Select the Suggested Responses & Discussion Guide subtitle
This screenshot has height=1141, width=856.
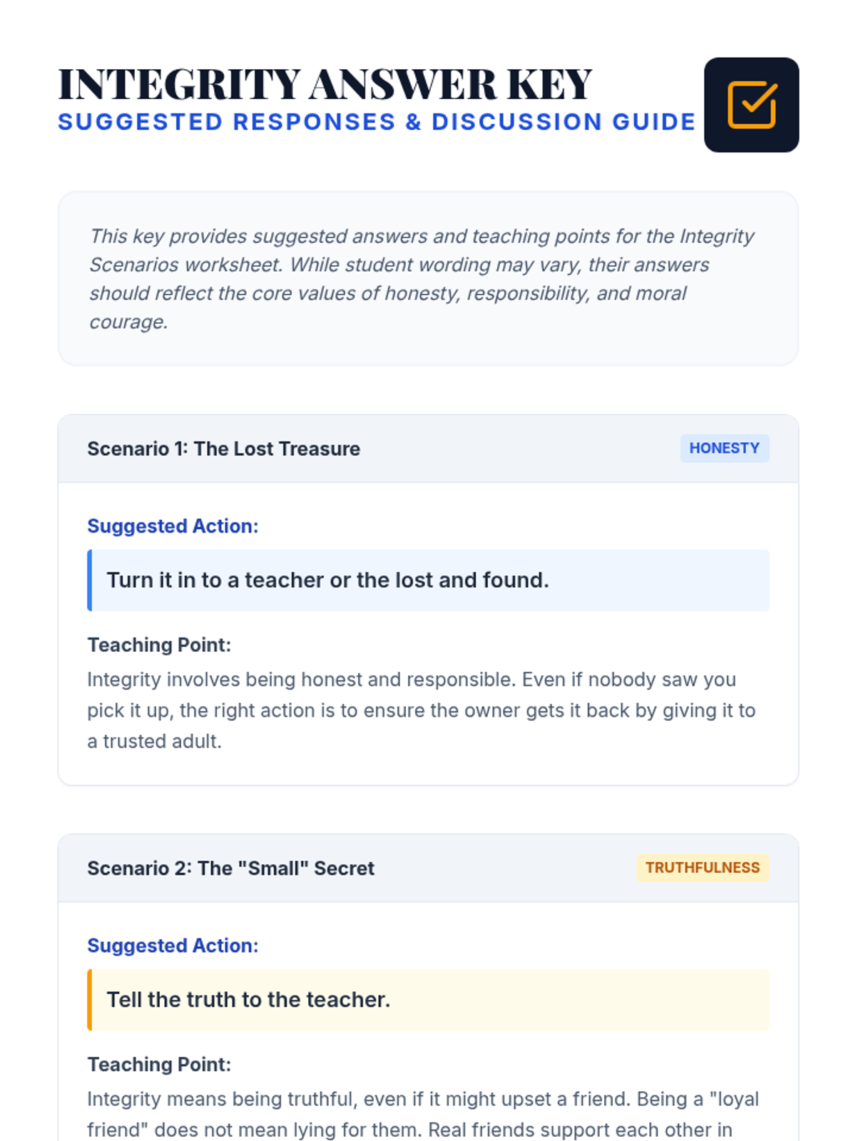[x=377, y=122]
